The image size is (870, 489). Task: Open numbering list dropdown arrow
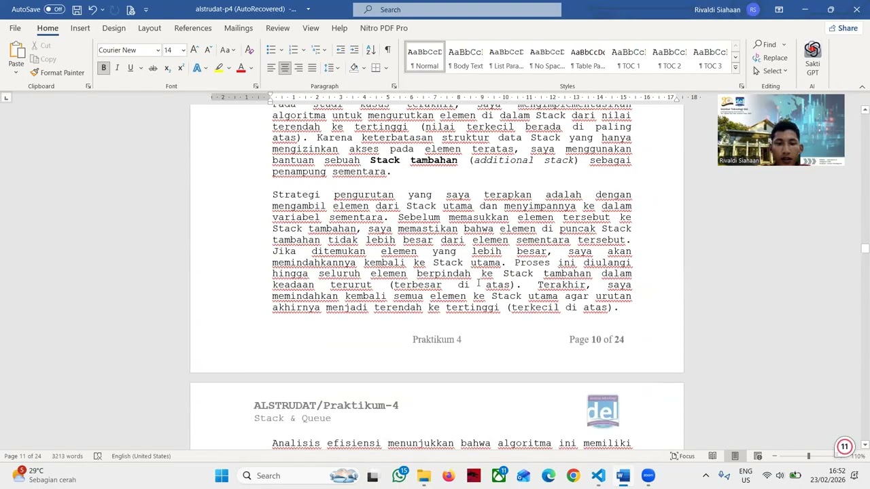tap(304, 50)
